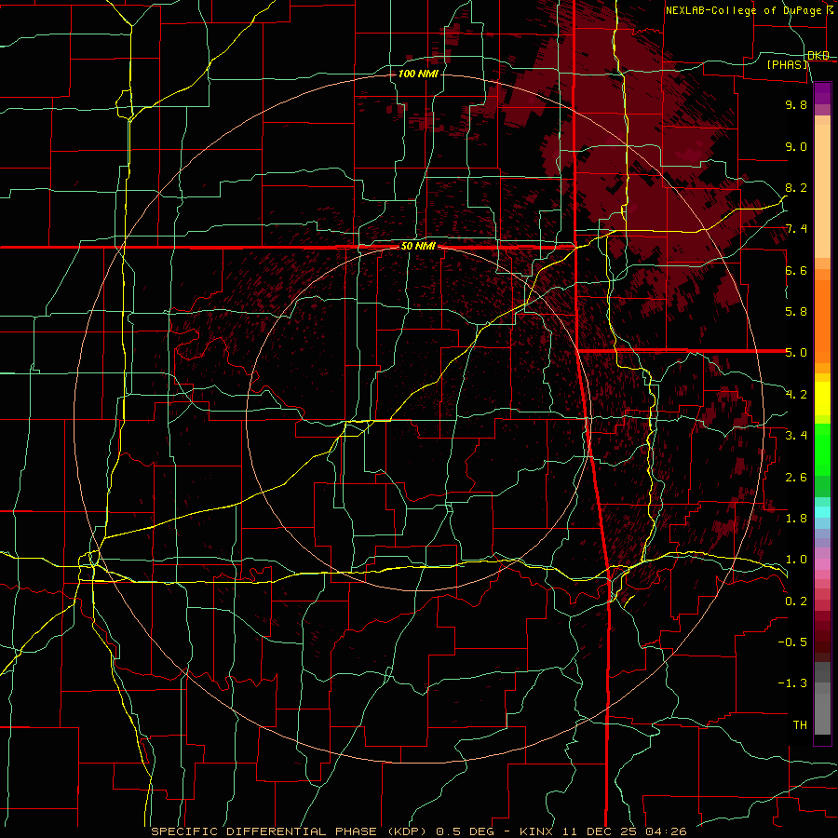838x838 pixels.
Task: Click the TH threshold label on the scale
Action: 800,725
